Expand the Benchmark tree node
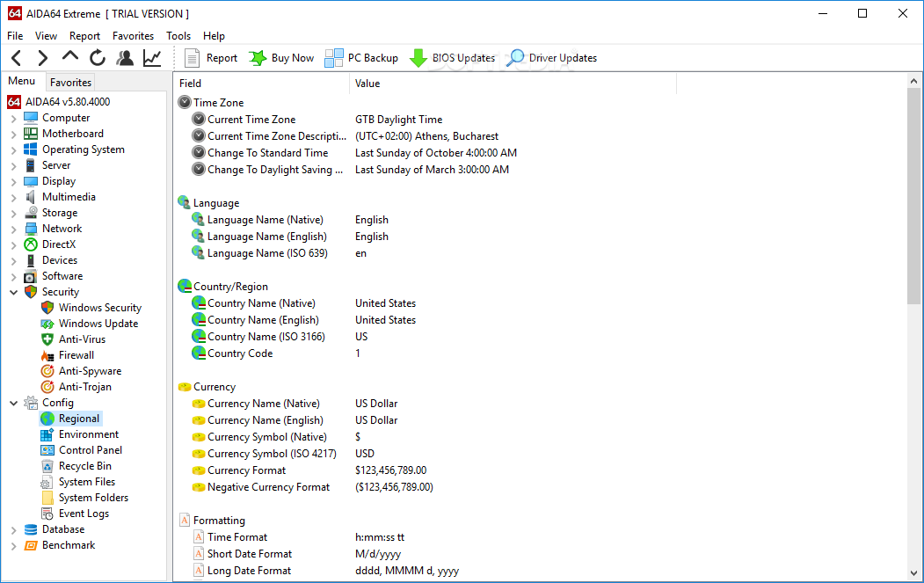This screenshot has width=924, height=583. point(13,546)
